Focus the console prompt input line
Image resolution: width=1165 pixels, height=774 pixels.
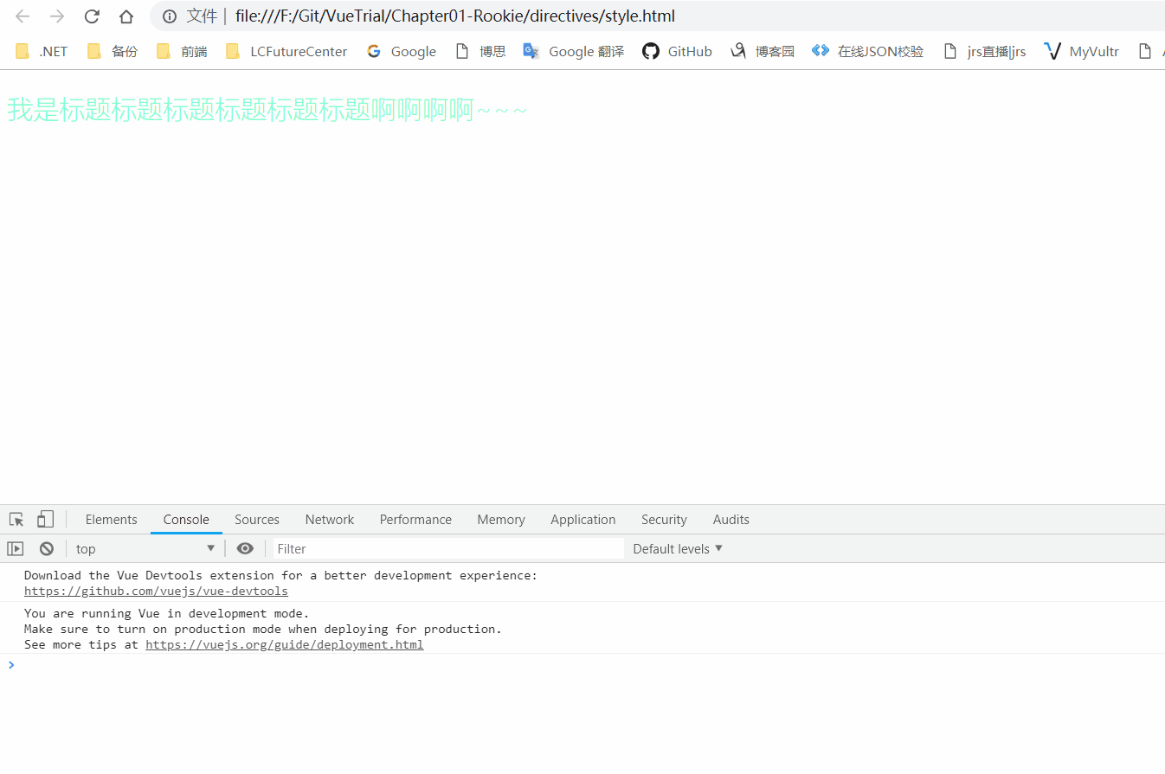[582, 664]
